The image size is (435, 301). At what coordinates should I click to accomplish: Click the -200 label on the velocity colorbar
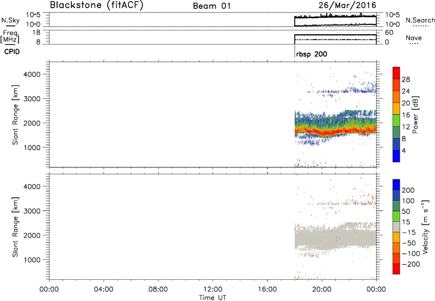411,264
